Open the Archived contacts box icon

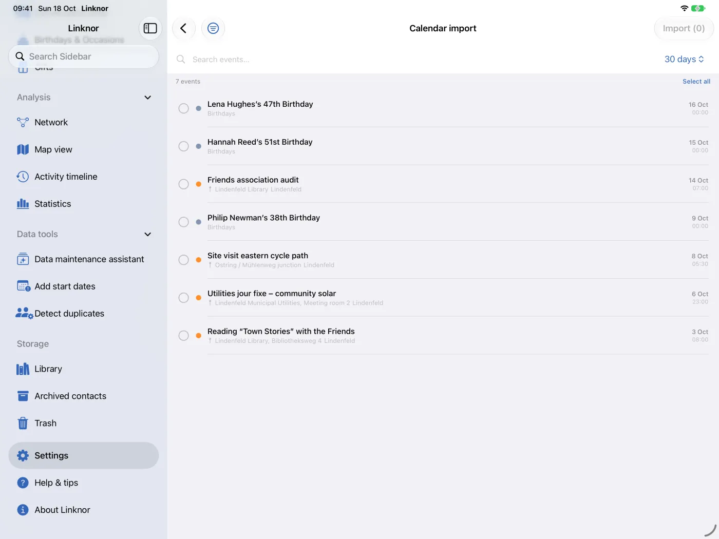pyautogui.click(x=23, y=396)
